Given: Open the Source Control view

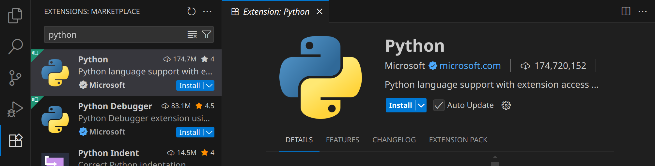Looking at the screenshot, I should click(x=15, y=78).
